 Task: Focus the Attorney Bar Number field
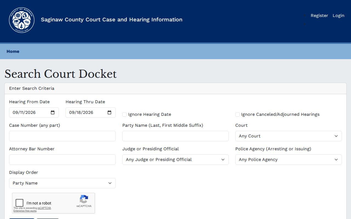[x=62, y=160]
